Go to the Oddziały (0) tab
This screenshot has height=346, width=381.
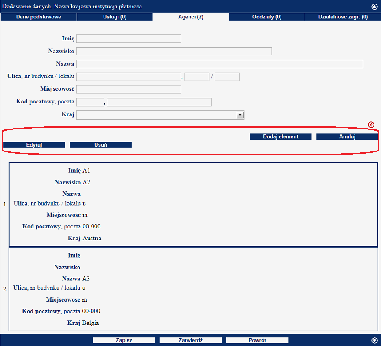pos(267,17)
